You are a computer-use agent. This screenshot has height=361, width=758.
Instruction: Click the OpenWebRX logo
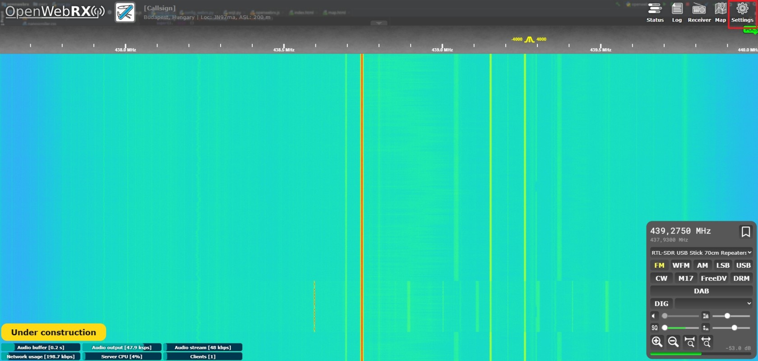click(x=55, y=11)
